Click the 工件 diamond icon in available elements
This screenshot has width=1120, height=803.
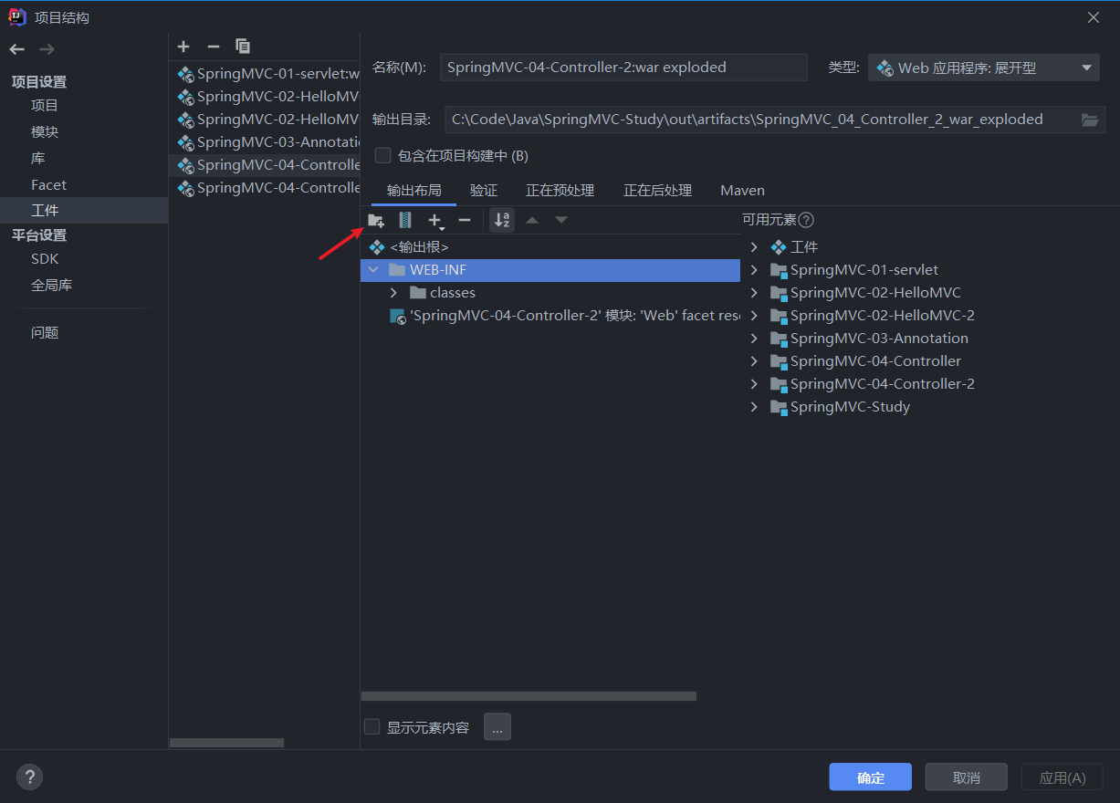click(779, 247)
